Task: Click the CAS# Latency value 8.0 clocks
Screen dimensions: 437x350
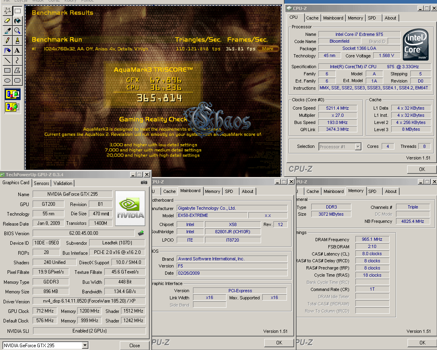Action: tap(372, 254)
